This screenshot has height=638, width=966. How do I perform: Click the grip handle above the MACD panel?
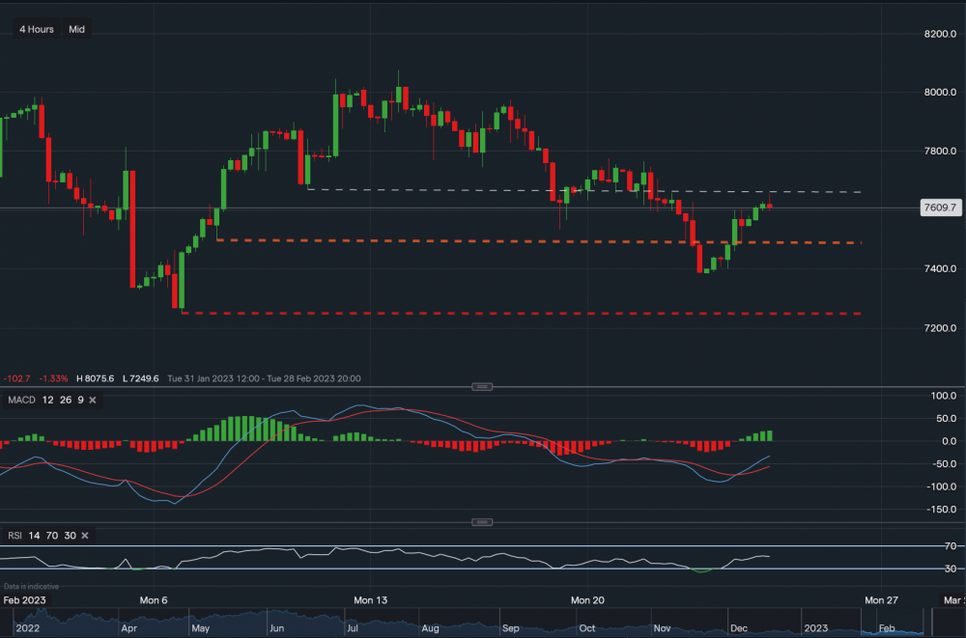click(481, 385)
